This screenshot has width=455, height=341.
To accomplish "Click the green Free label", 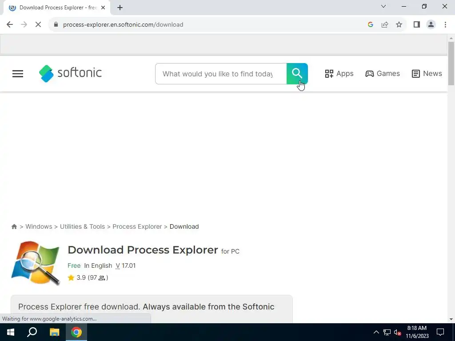I will click(x=74, y=266).
